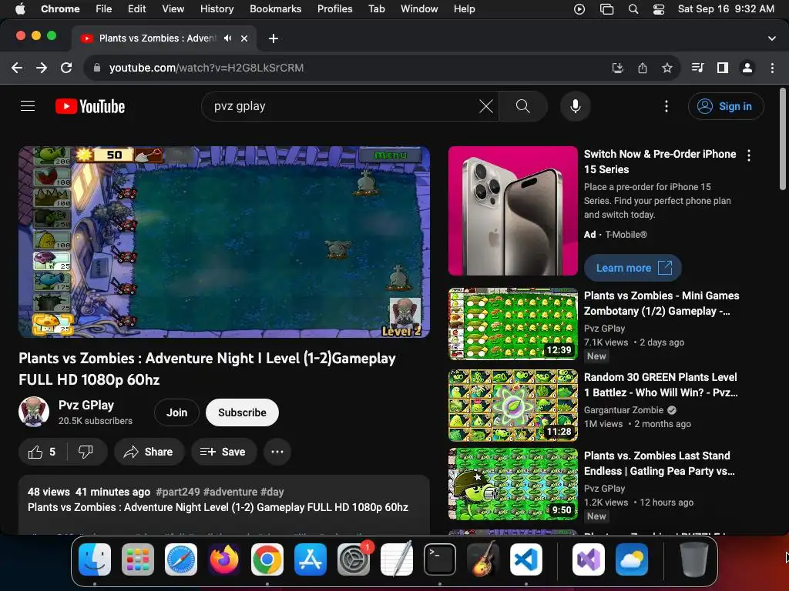Viewport: 789px width, 591px height.
Task: Open the Pvz GPlay channel avatar
Action: click(34, 412)
